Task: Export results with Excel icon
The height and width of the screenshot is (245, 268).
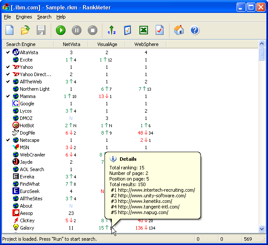Action: click(144, 30)
